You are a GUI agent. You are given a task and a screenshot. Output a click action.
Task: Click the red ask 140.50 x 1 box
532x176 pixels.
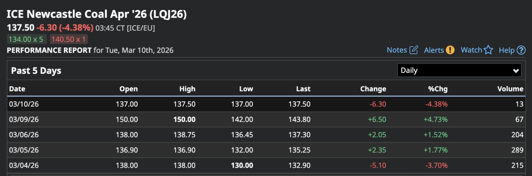(x=68, y=39)
